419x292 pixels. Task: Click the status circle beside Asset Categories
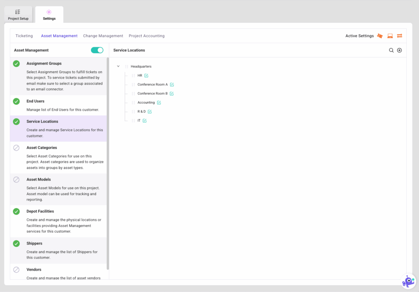point(16,148)
